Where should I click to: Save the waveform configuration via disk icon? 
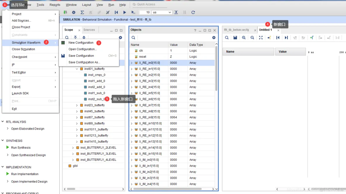click(235, 38)
